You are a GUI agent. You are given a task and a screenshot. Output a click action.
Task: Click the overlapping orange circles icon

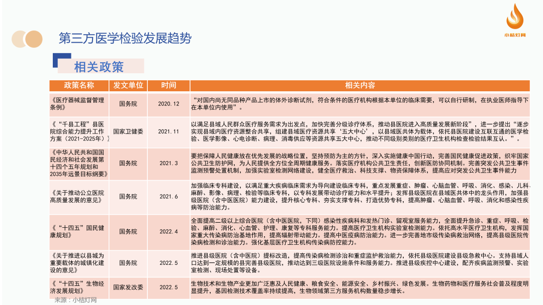pos(27,39)
